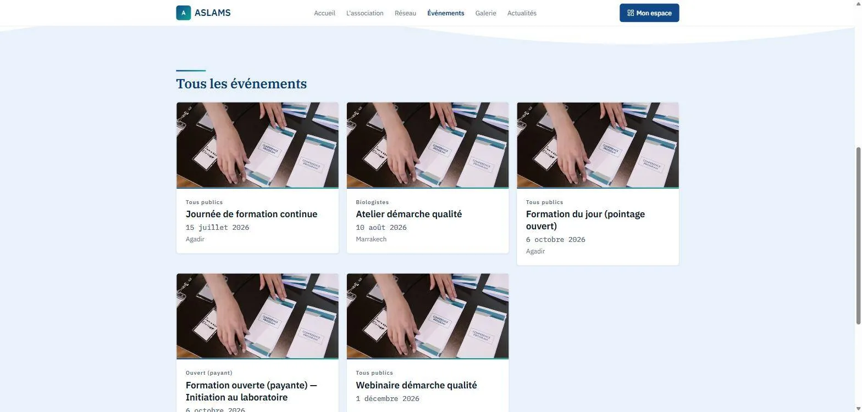Visit the Actualités section
The width and height of the screenshot is (862, 412).
click(x=522, y=13)
